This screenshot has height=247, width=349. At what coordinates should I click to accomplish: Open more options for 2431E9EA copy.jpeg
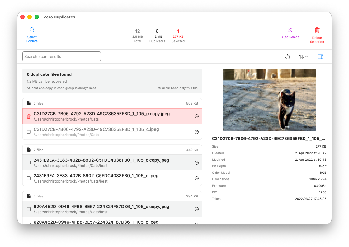point(196,163)
